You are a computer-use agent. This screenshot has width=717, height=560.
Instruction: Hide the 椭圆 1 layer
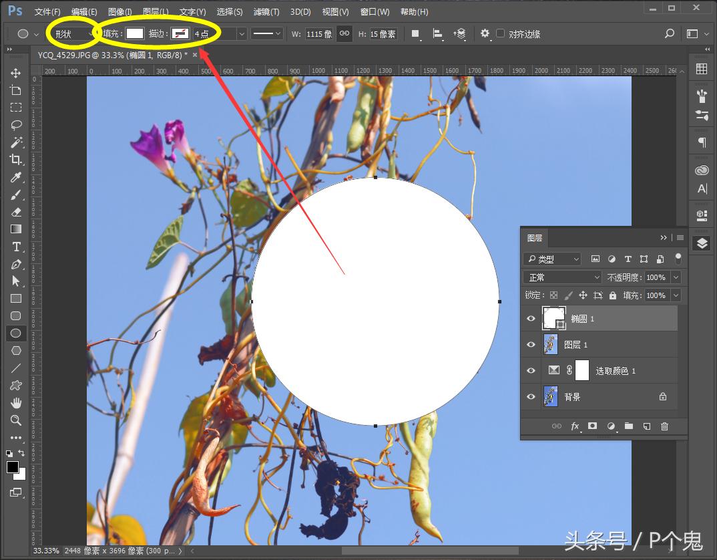(531, 318)
